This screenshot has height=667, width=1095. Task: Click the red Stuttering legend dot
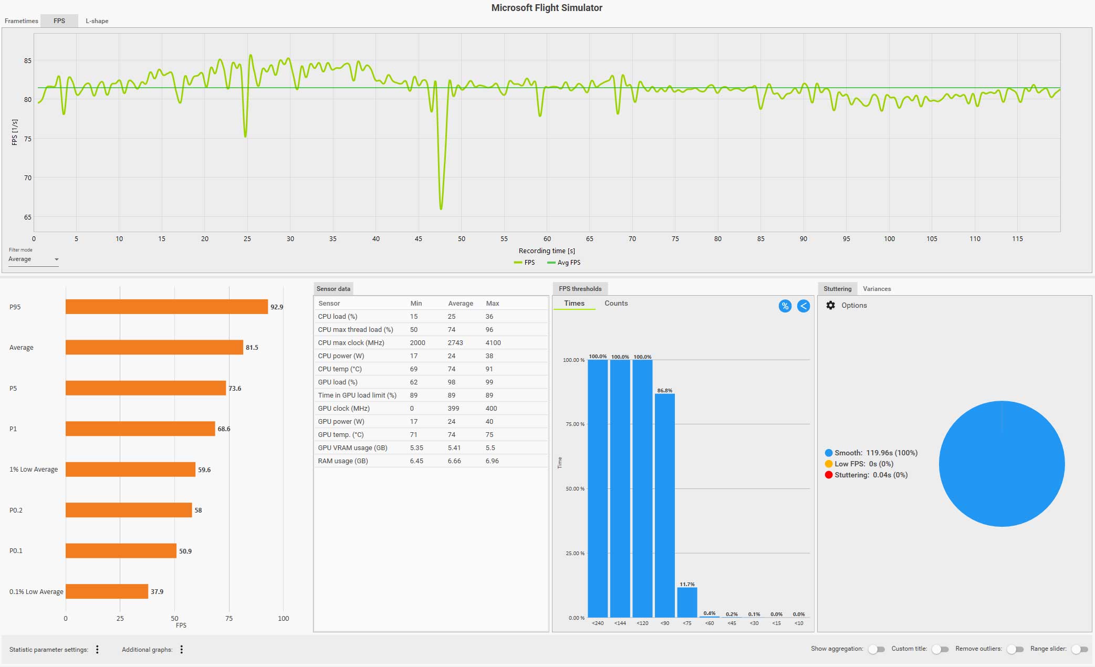click(828, 475)
